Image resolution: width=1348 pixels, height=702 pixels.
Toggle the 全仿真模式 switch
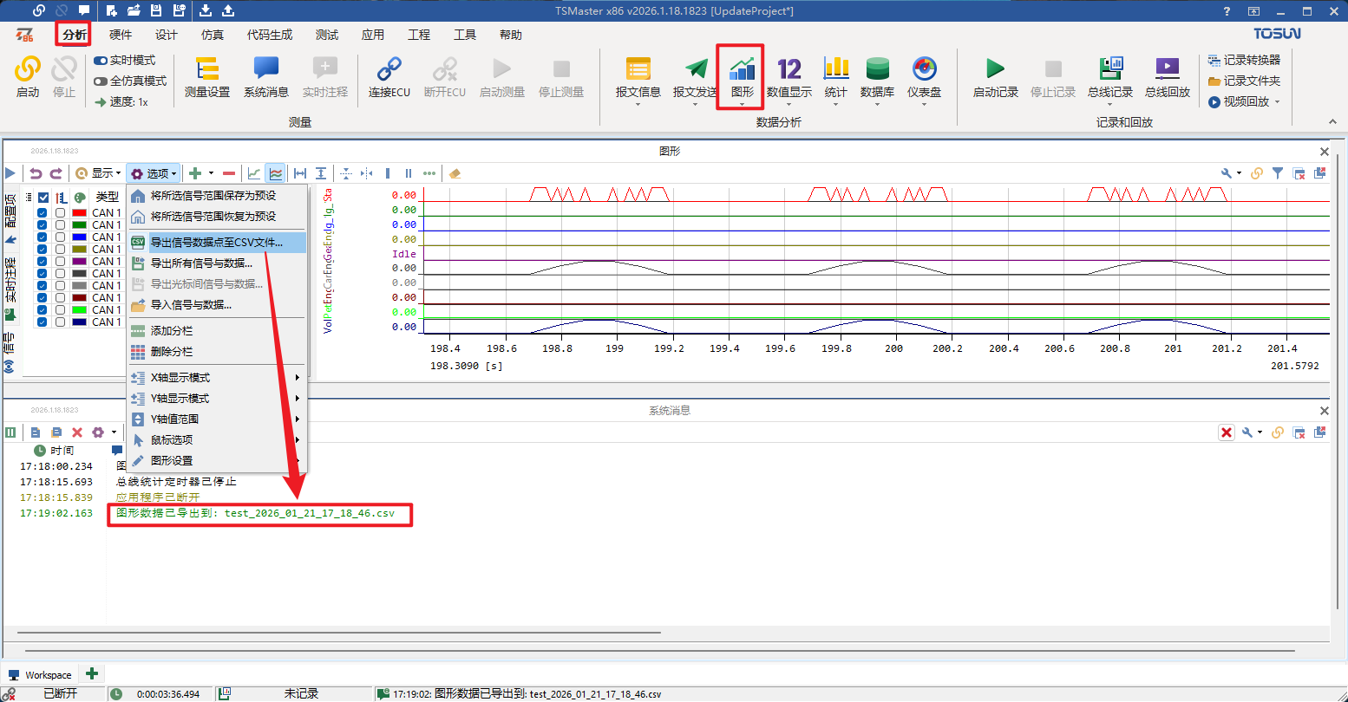click(x=101, y=81)
